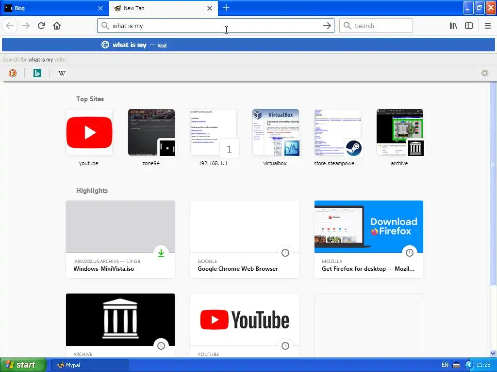Click the GOOGLE source label
The width and height of the screenshot is (497, 372).
click(x=207, y=261)
